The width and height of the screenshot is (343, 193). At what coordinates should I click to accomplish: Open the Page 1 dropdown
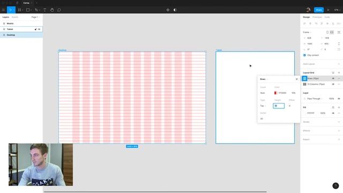[35, 17]
